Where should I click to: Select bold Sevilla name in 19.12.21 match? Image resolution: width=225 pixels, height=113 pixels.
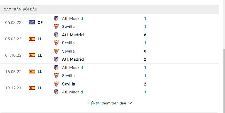[68, 84]
